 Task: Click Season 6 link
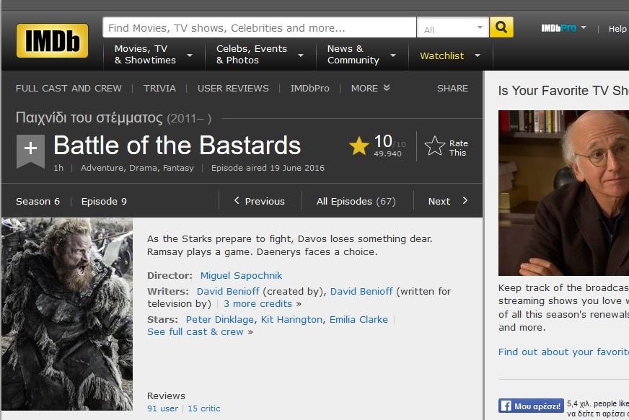click(38, 201)
